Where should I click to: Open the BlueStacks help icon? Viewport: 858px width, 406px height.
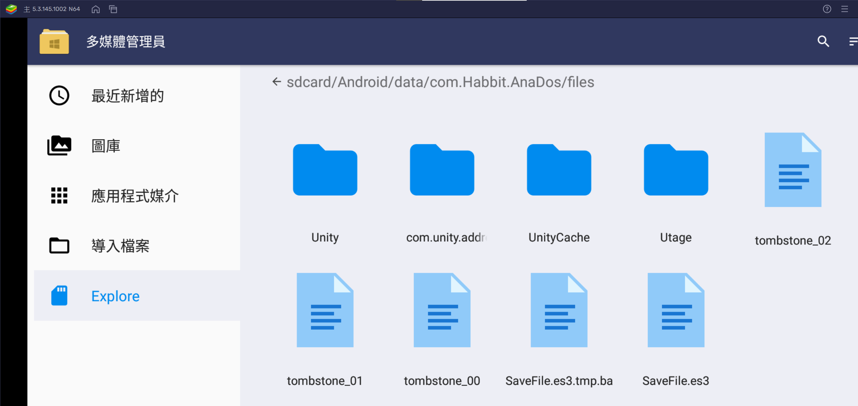[x=827, y=9]
